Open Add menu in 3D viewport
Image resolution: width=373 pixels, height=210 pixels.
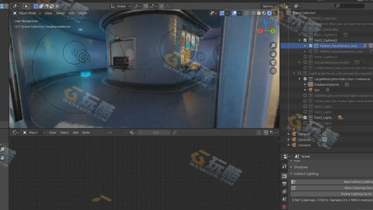click(x=71, y=13)
